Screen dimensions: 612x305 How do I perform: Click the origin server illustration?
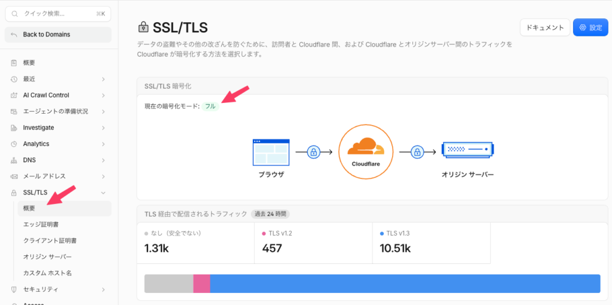click(467, 150)
